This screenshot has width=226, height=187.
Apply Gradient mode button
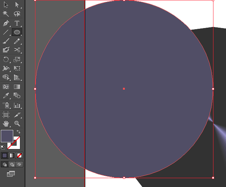pos(12,156)
